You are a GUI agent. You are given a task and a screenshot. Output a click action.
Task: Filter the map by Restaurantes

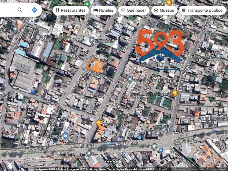point(71,10)
